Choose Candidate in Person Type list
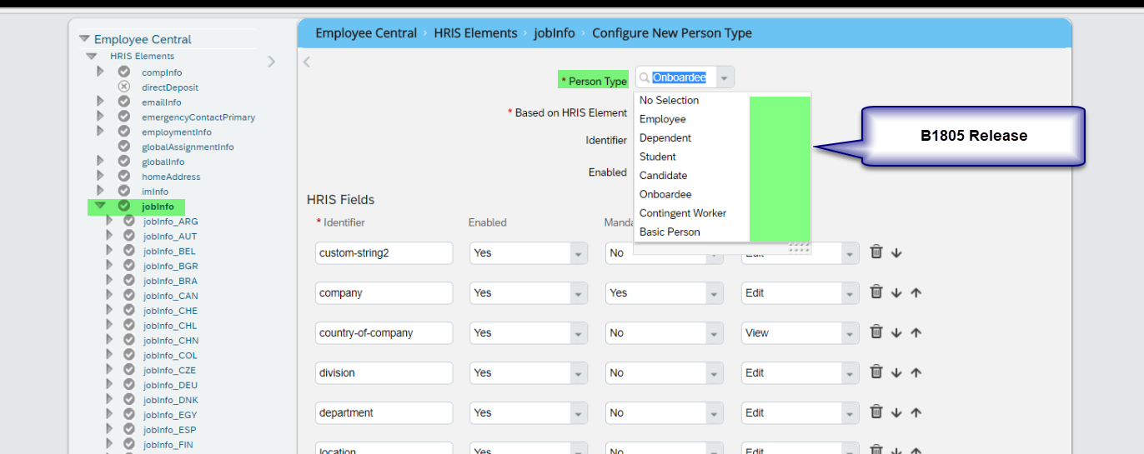 664,175
